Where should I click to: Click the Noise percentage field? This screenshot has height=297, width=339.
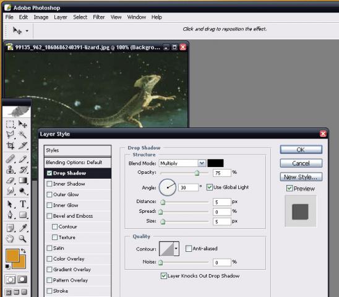click(x=222, y=262)
